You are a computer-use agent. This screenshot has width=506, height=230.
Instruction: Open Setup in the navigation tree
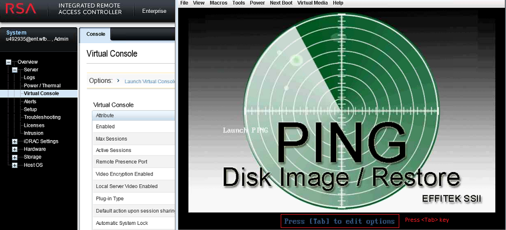click(x=30, y=109)
